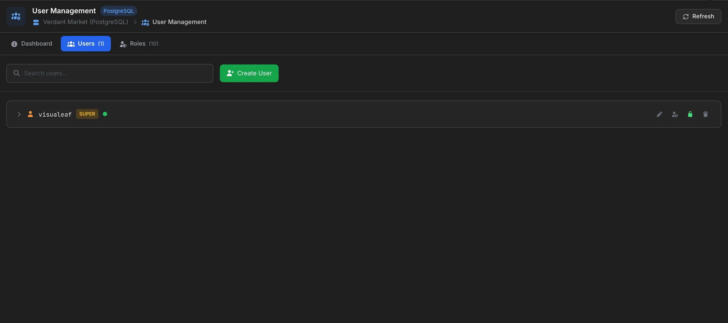The image size is (728, 323).
Task: Expand the visualeaf user row
Action: [x=19, y=114]
